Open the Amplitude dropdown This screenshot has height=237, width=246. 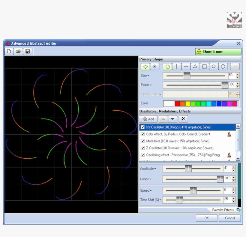[155, 168]
